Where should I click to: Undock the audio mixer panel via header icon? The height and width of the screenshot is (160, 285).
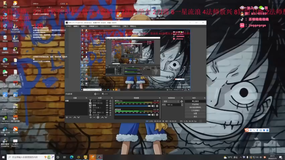click(160, 98)
